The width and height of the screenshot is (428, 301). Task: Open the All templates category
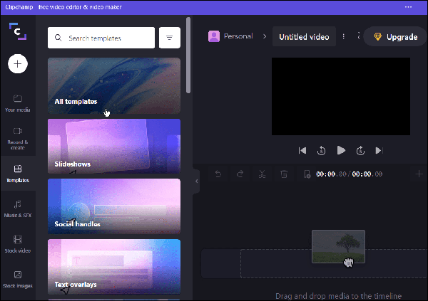(x=114, y=85)
